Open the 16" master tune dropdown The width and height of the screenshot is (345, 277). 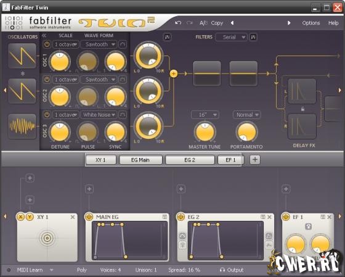[205, 115]
